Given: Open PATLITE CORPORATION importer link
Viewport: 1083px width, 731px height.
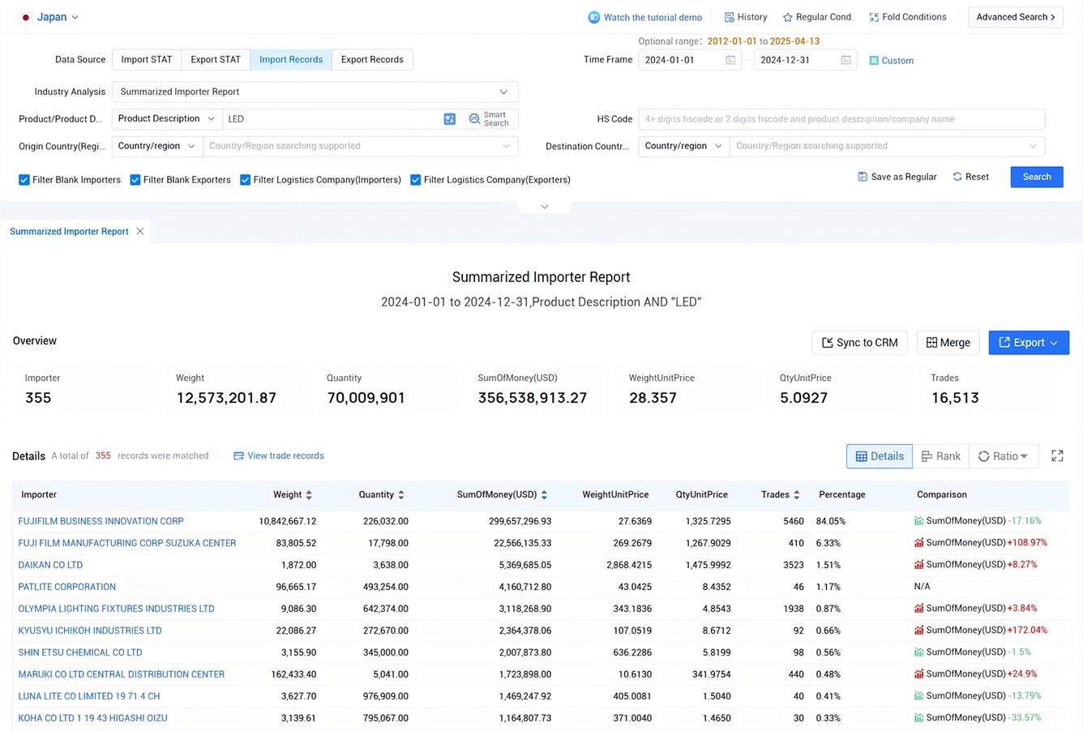Looking at the screenshot, I should (x=66, y=587).
